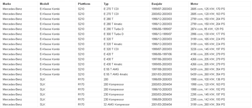Click Baujahr 1996/06-1997/06 cell

pyautogui.click(x=169, y=54)
